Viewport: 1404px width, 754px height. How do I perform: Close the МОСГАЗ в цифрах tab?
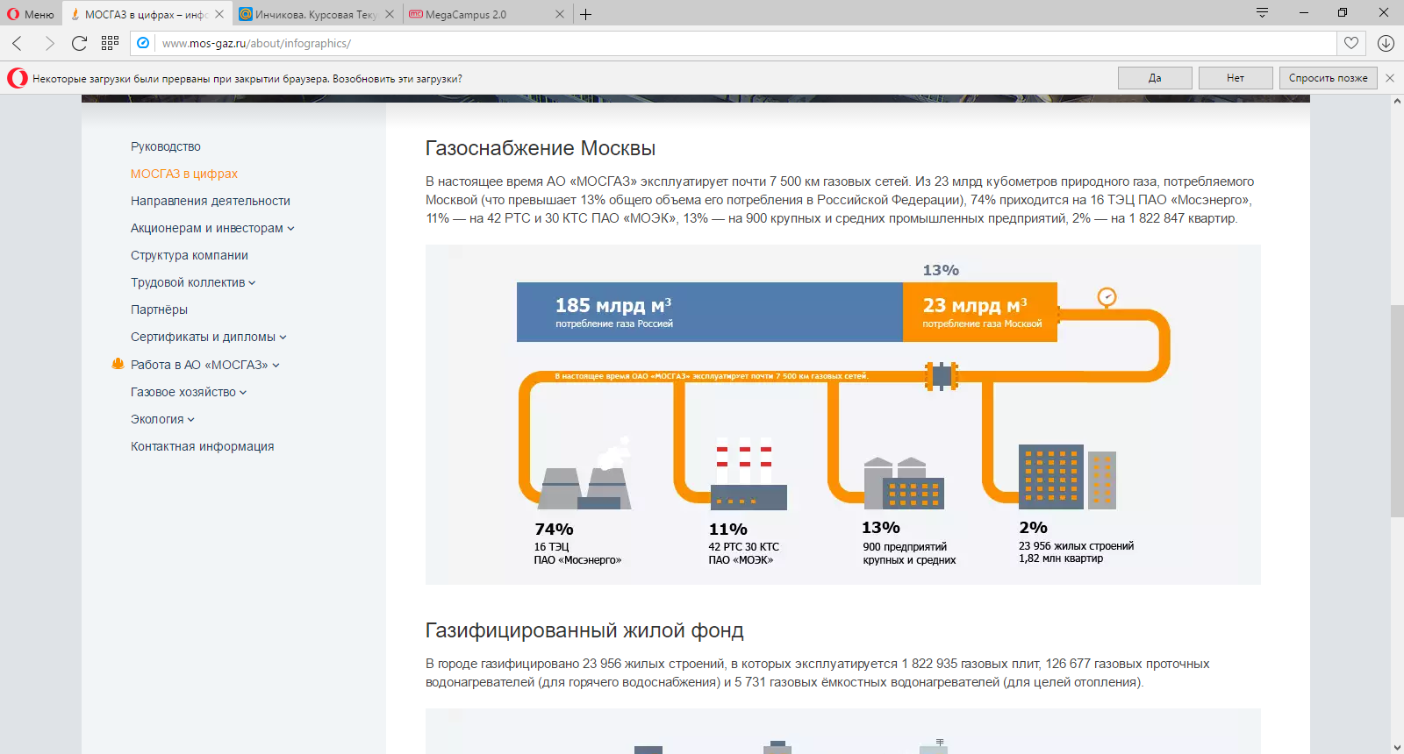[x=219, y=14]
